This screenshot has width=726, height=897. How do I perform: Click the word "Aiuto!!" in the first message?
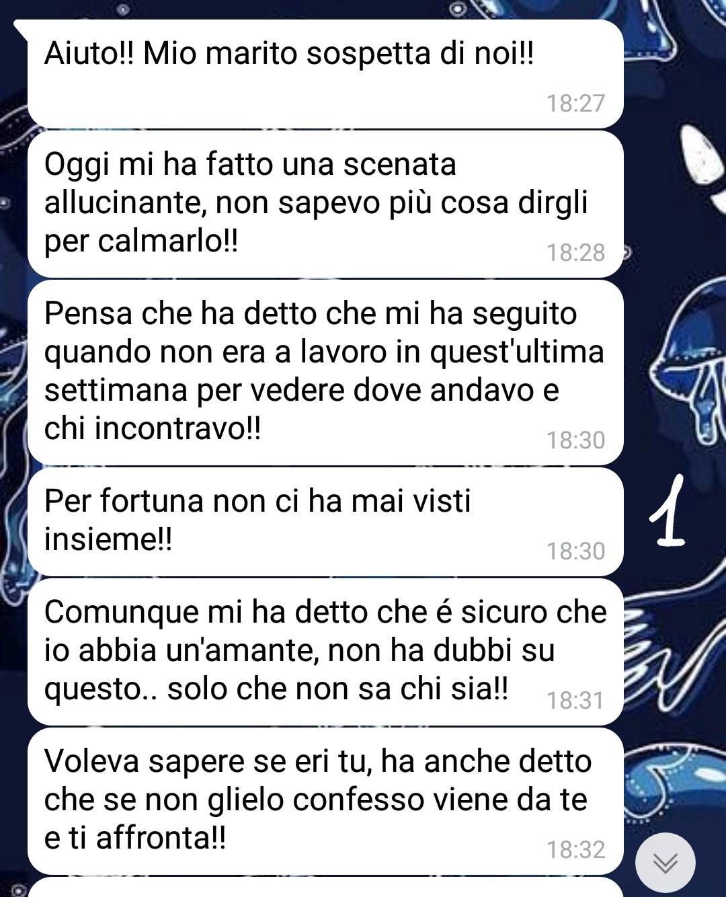tap(89, 54)
